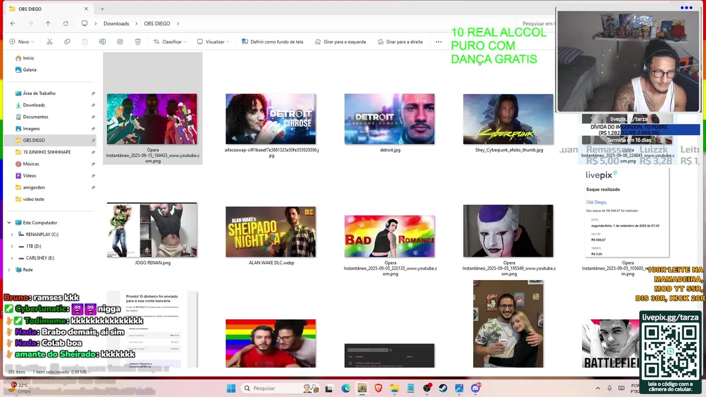Click the Copy icon in toolbar
Viewport: 706px width, 397px height.
point(67,41)
